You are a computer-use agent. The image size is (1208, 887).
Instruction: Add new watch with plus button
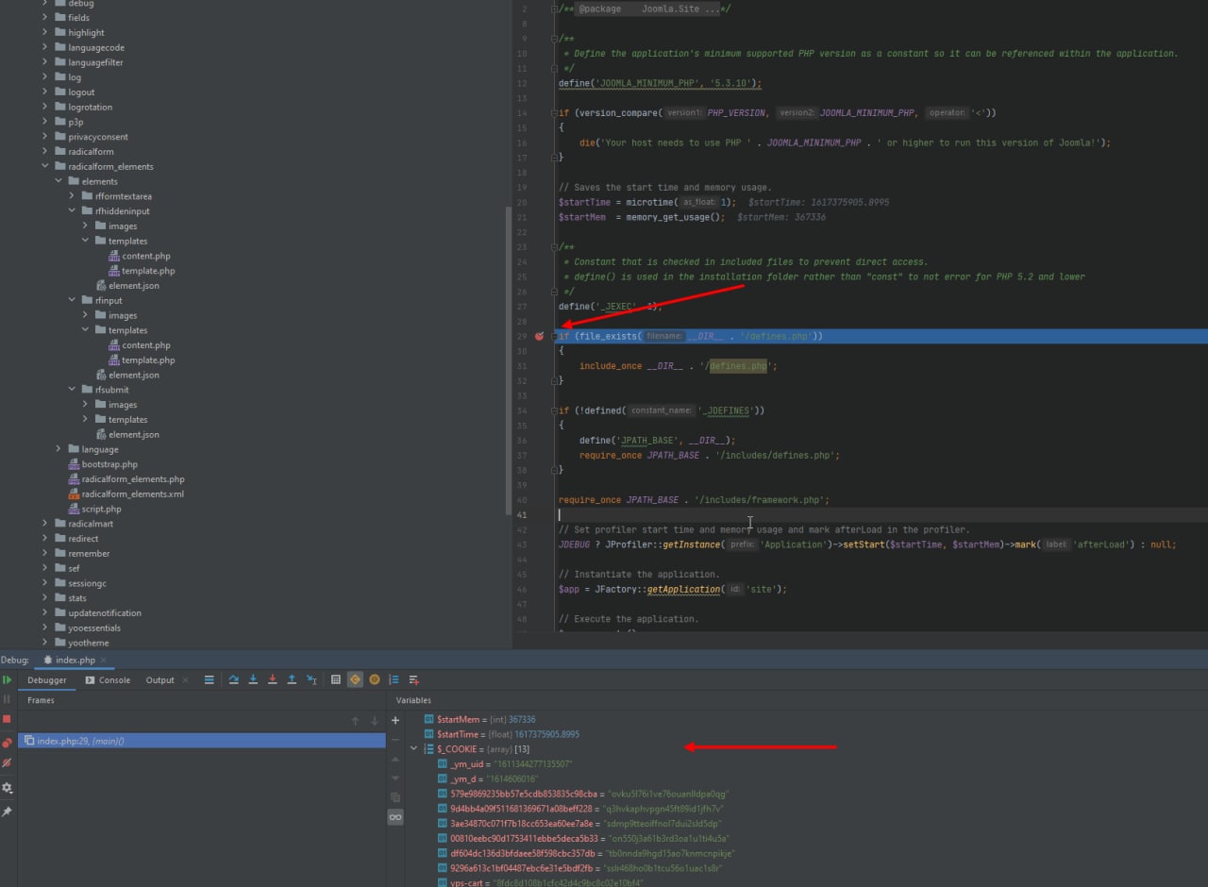click(x=395, y=720)
